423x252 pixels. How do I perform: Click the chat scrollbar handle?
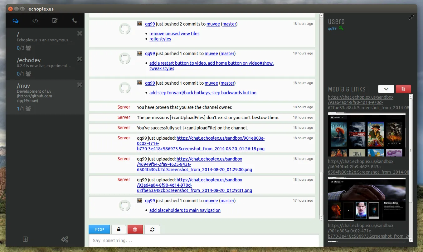tap(322, 194)
